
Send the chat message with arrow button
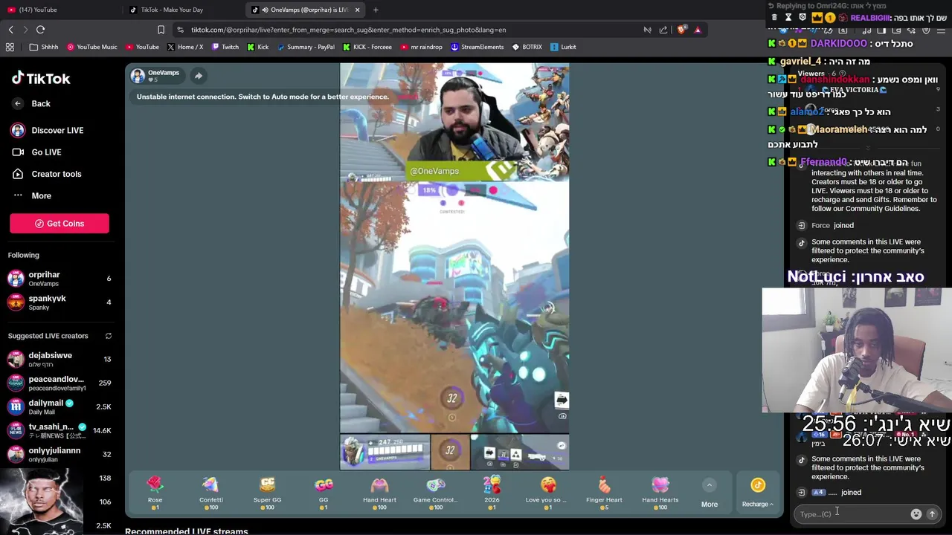click(x=932, y=514)
